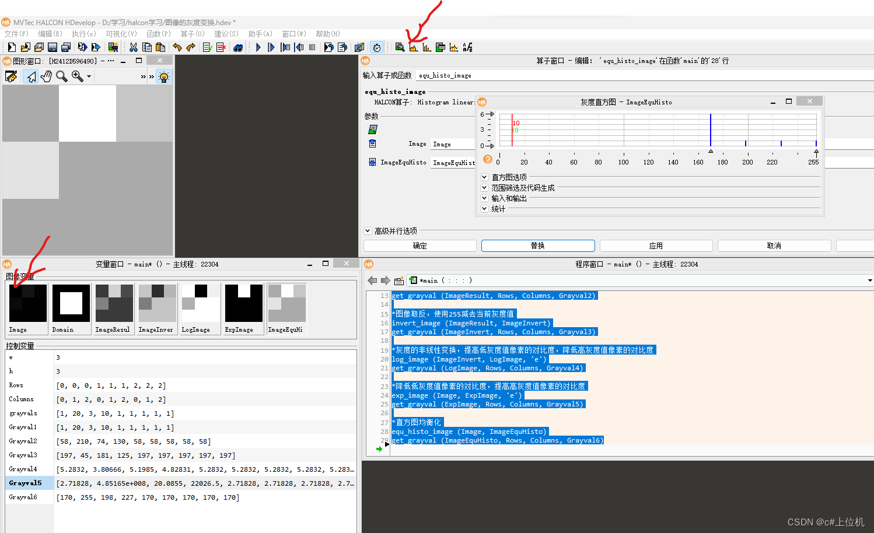Click the histogram range triangle marker near 170

click(x=711, y=152)
